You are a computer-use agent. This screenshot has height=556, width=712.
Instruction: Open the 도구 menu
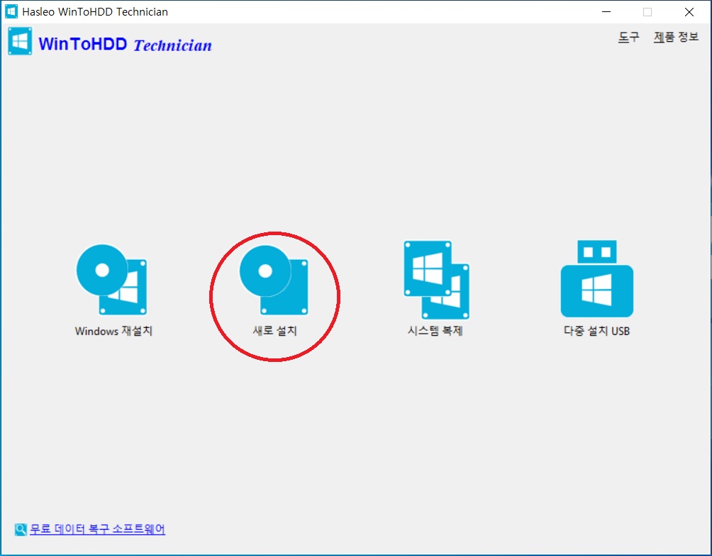click(628, 37)
